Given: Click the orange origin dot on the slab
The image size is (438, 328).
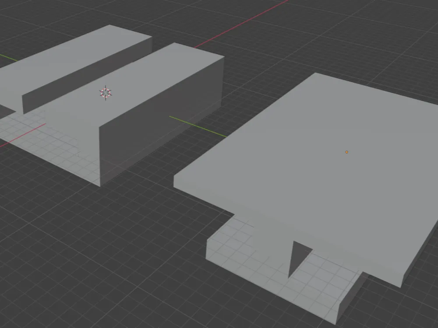Looking at the screenshot, I should click(346, 152).
